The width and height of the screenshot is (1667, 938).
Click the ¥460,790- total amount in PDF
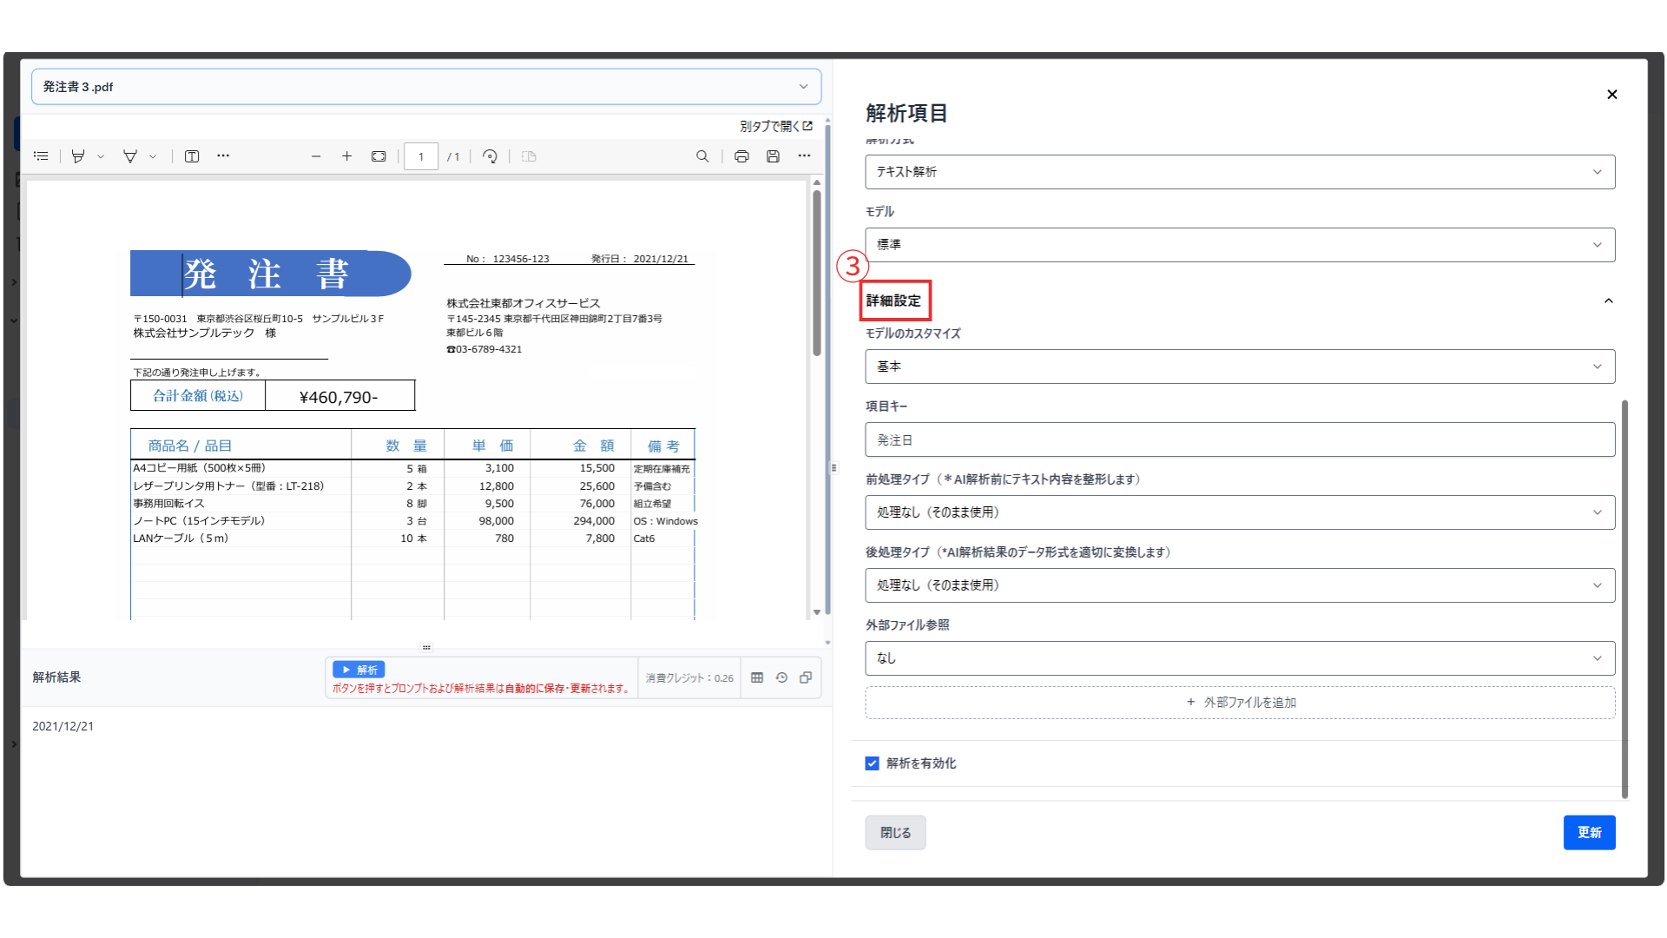click(x=339, y=397)
